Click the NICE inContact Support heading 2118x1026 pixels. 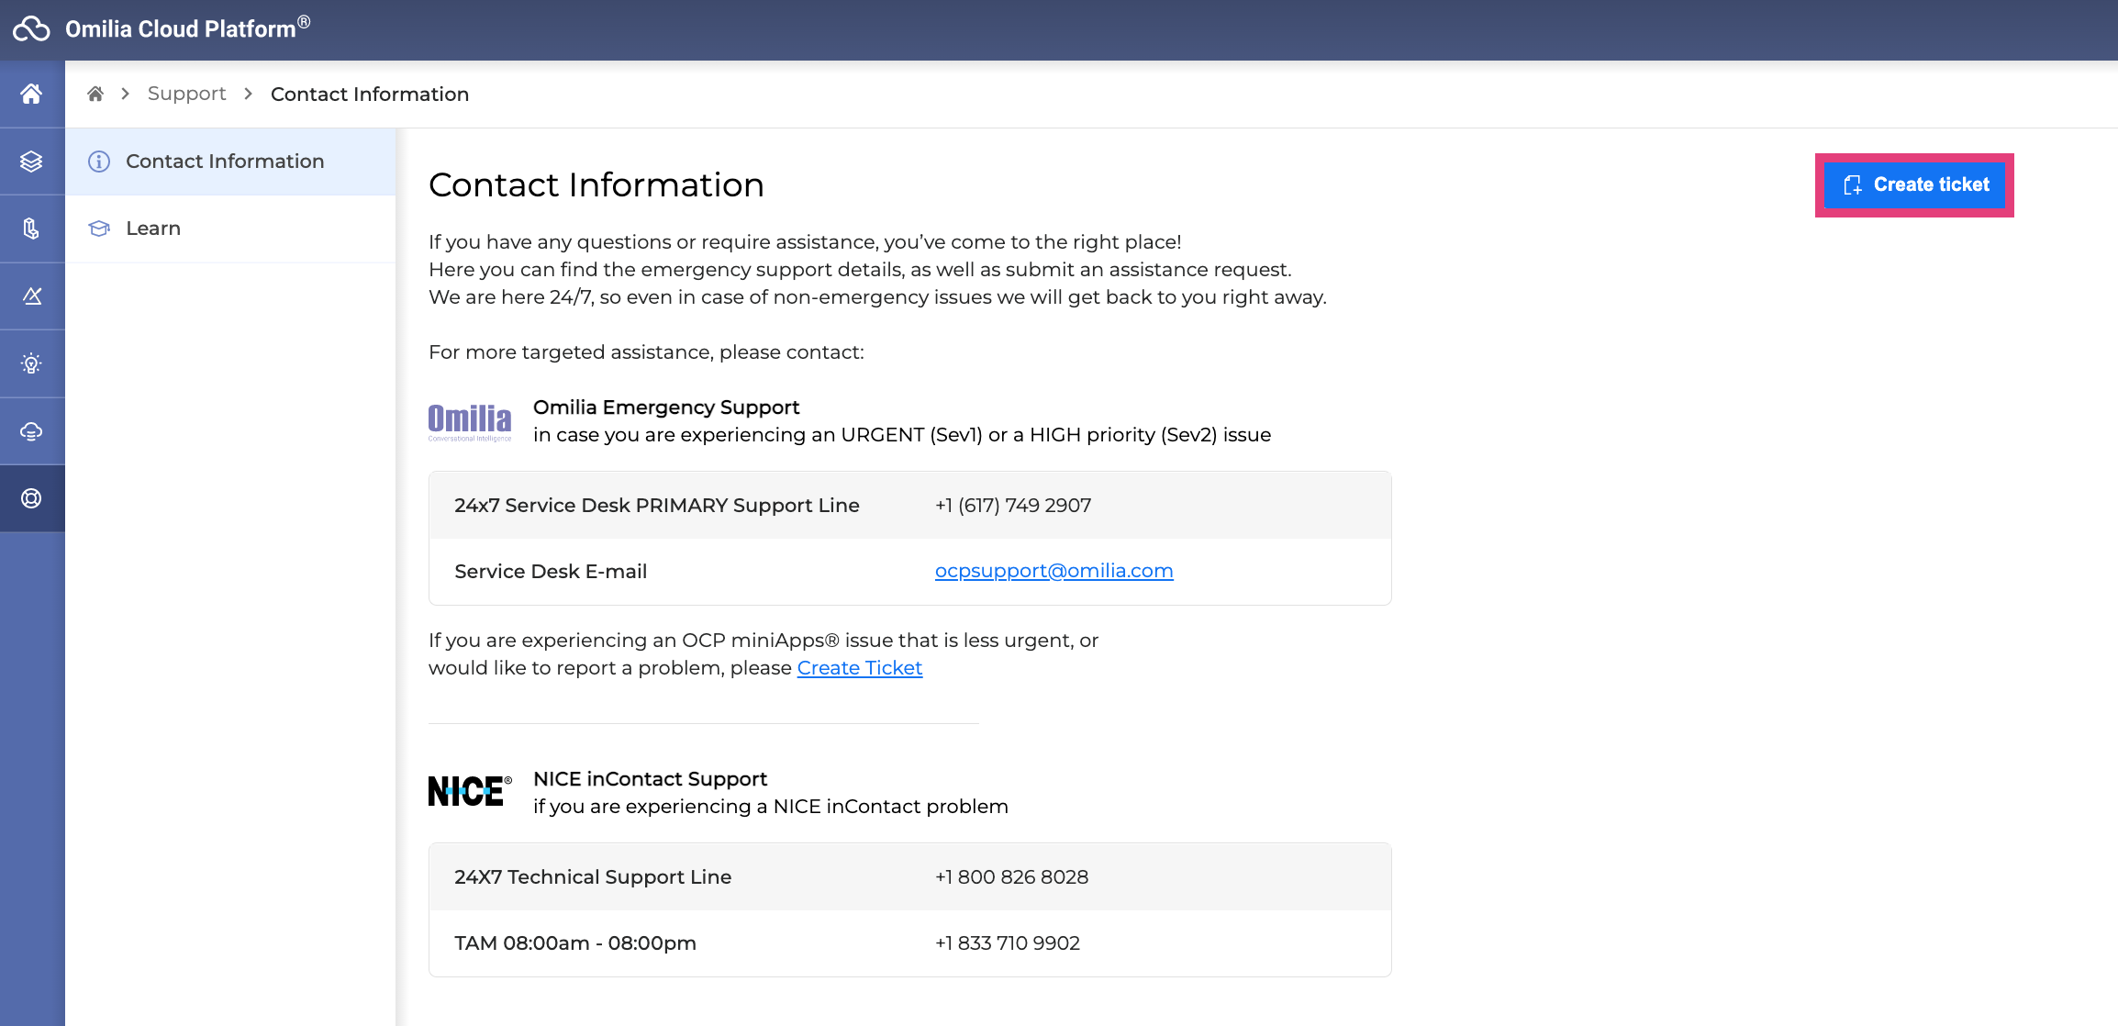point(650,779)
